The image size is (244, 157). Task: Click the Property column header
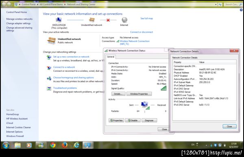tap(185, 62)
